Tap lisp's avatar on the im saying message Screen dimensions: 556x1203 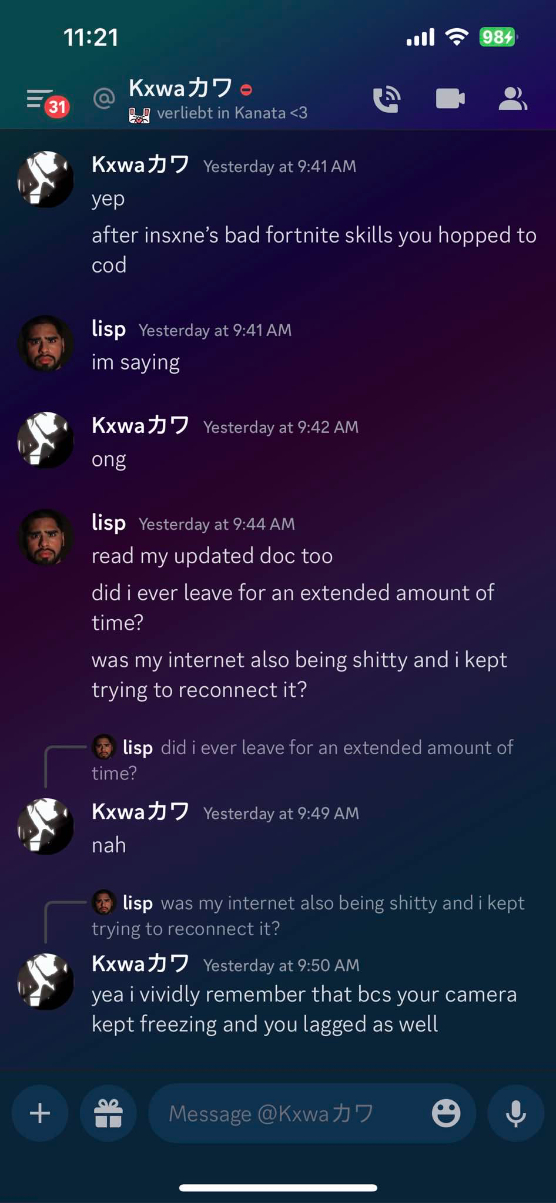[x=45, y=344]
